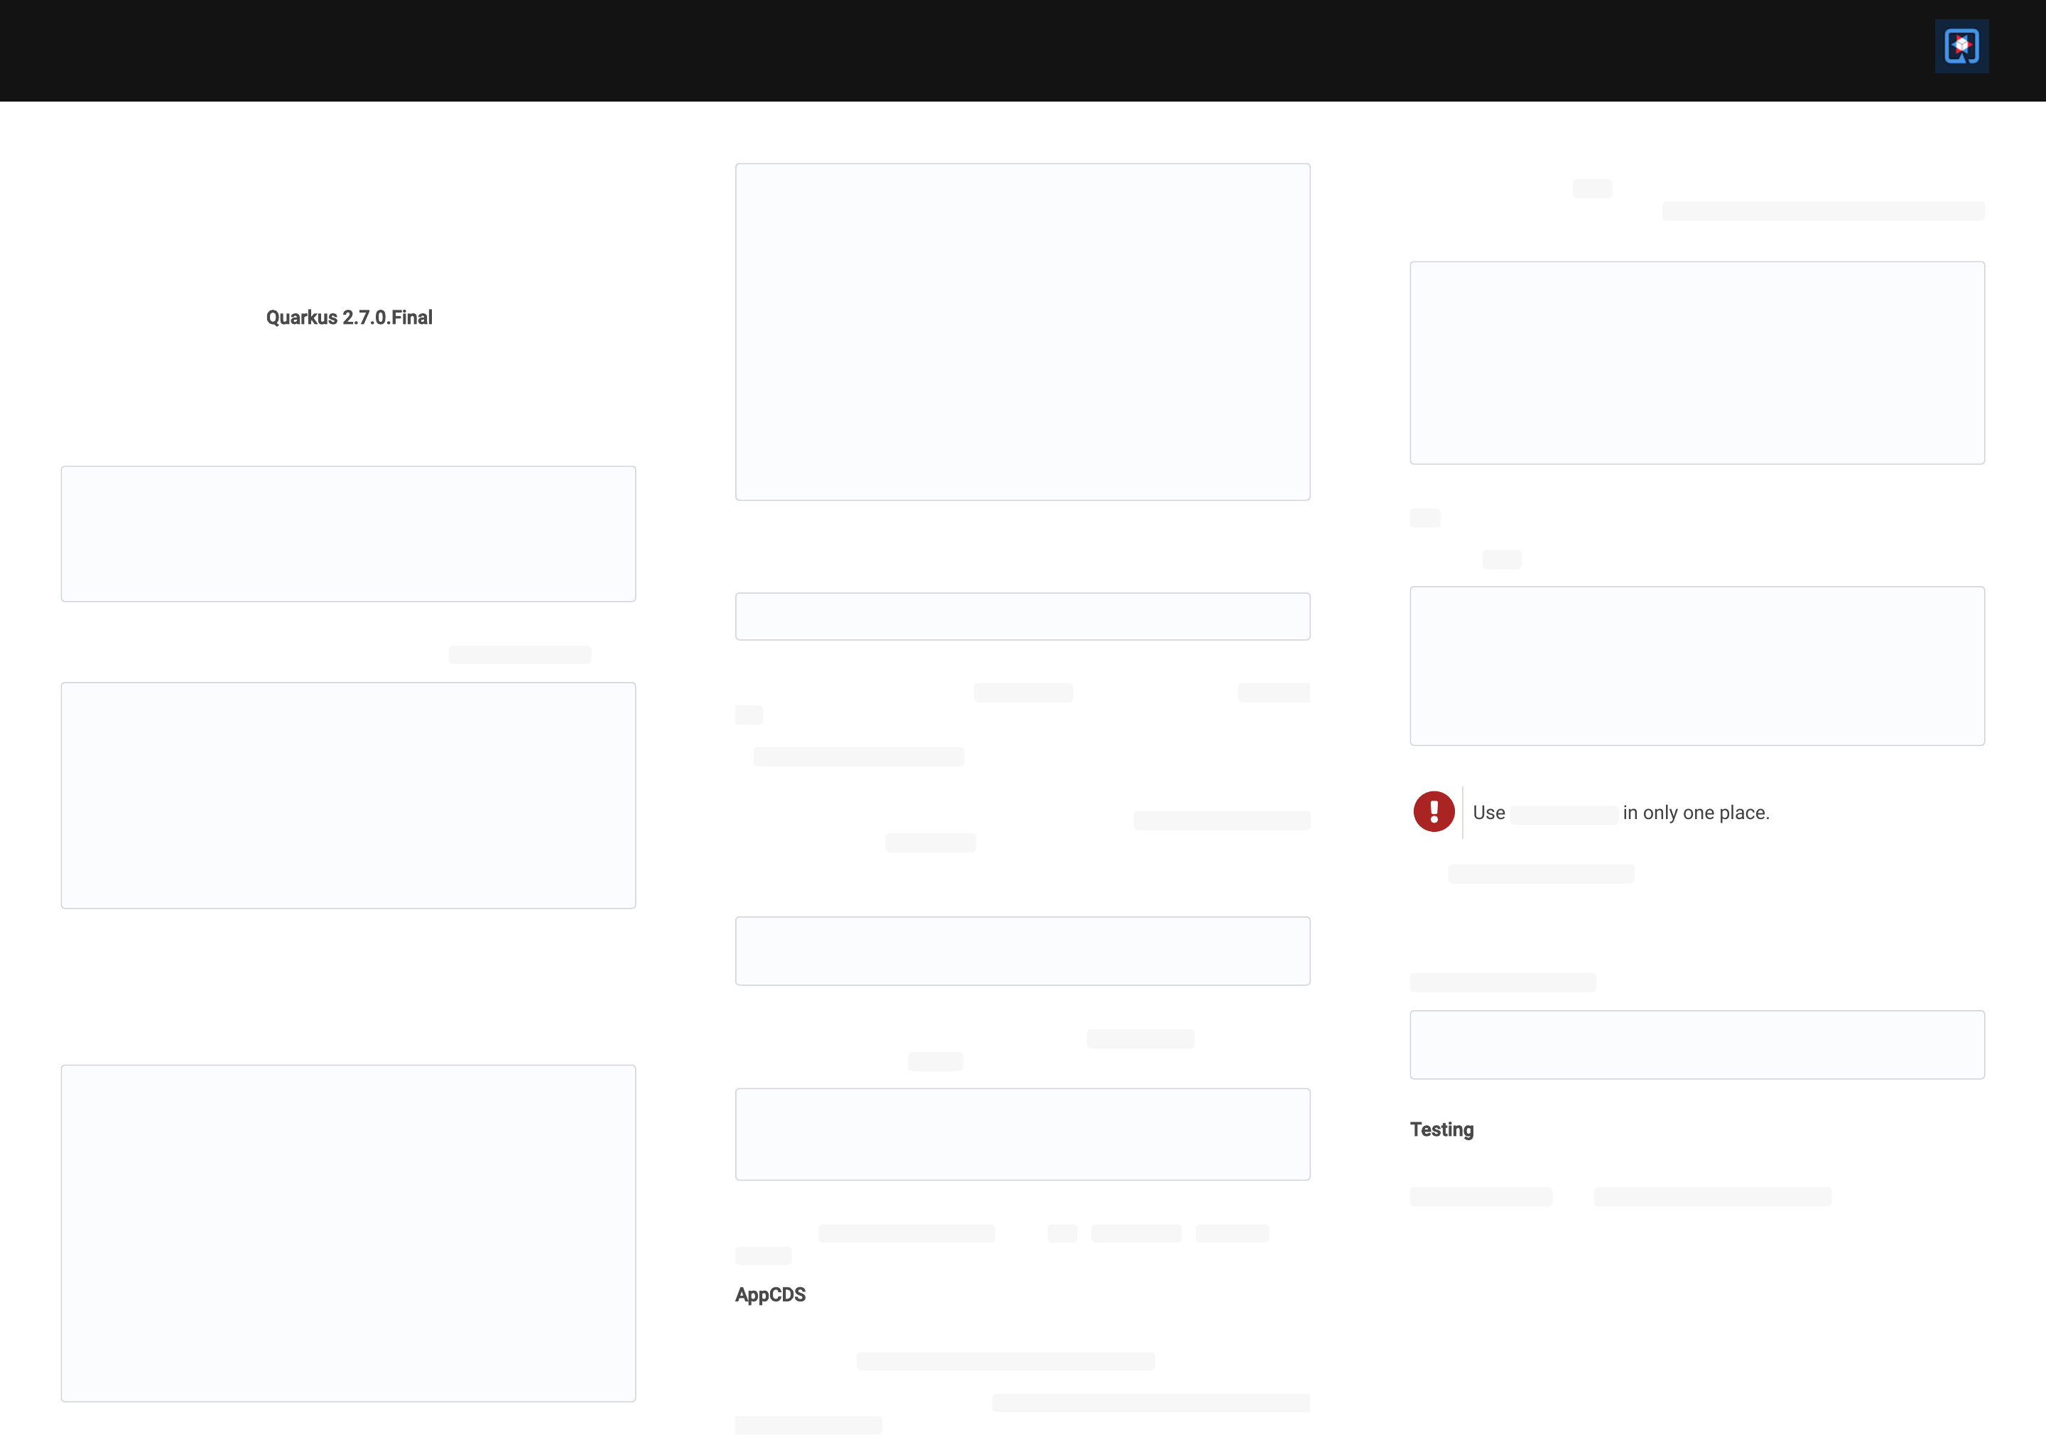Click the large top code block in center column
This screenshot has height=1435, width=2046.
click(1022, 332)
